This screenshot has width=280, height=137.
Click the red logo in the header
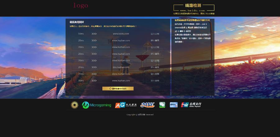pos(81,6)
